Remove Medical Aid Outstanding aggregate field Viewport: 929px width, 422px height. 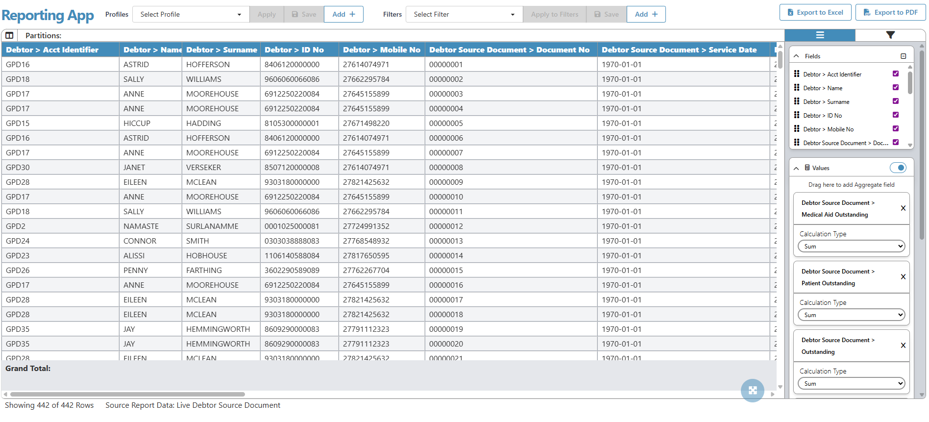[903, 208]
